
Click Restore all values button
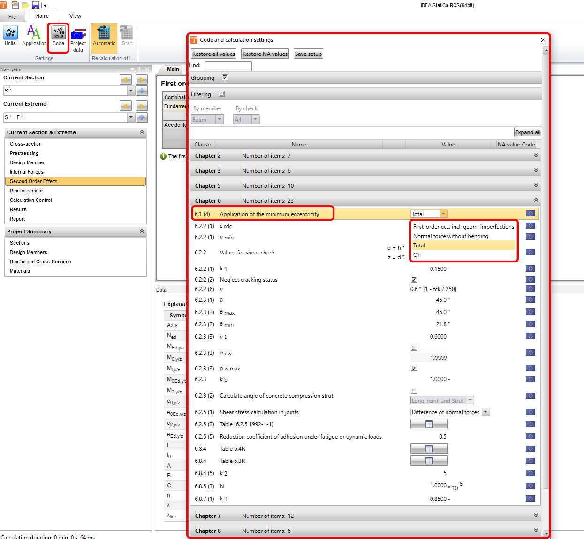point(213,54)
